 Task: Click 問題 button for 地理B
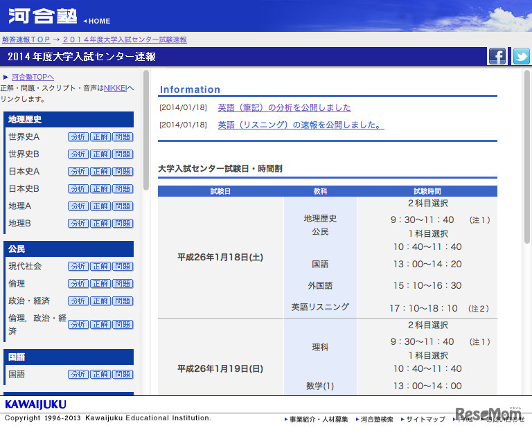[123, 223]
